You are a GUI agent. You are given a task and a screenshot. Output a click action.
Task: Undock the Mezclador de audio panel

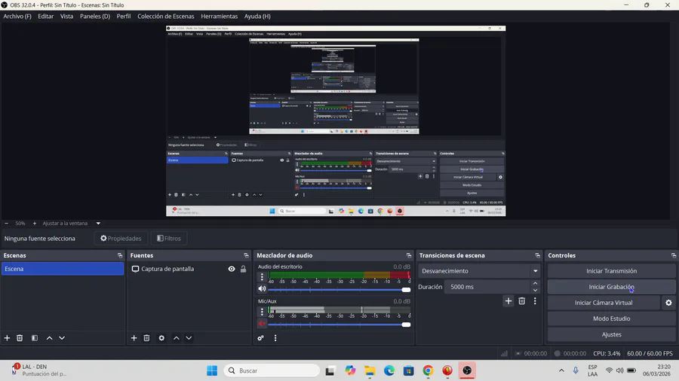click(x=409, y=255)
